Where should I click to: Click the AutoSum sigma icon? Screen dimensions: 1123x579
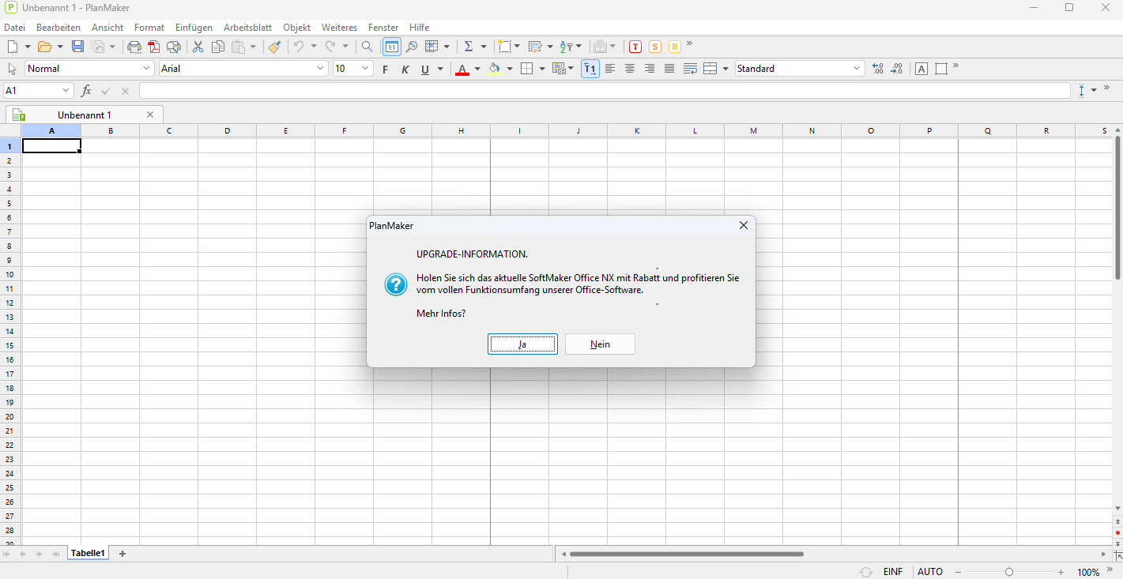point(469,47)
